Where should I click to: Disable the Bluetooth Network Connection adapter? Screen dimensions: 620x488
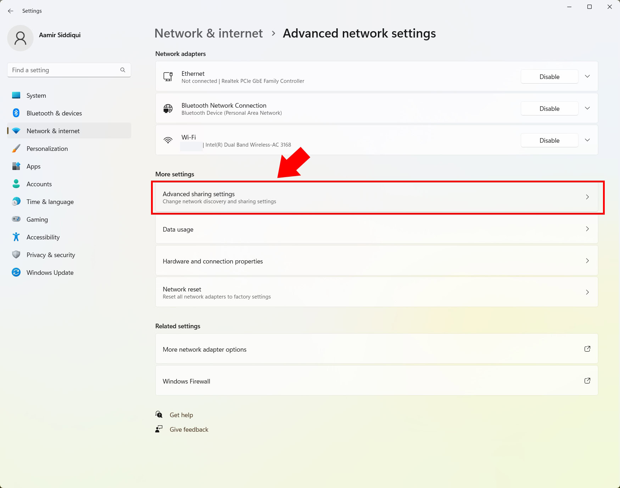(549, 109)
